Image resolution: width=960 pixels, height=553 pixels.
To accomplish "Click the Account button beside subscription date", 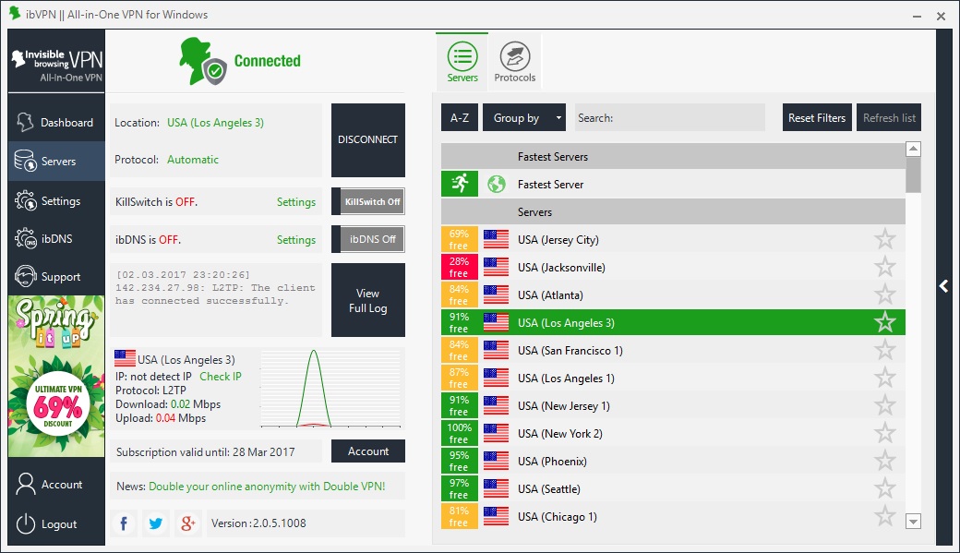I will 368,451.
